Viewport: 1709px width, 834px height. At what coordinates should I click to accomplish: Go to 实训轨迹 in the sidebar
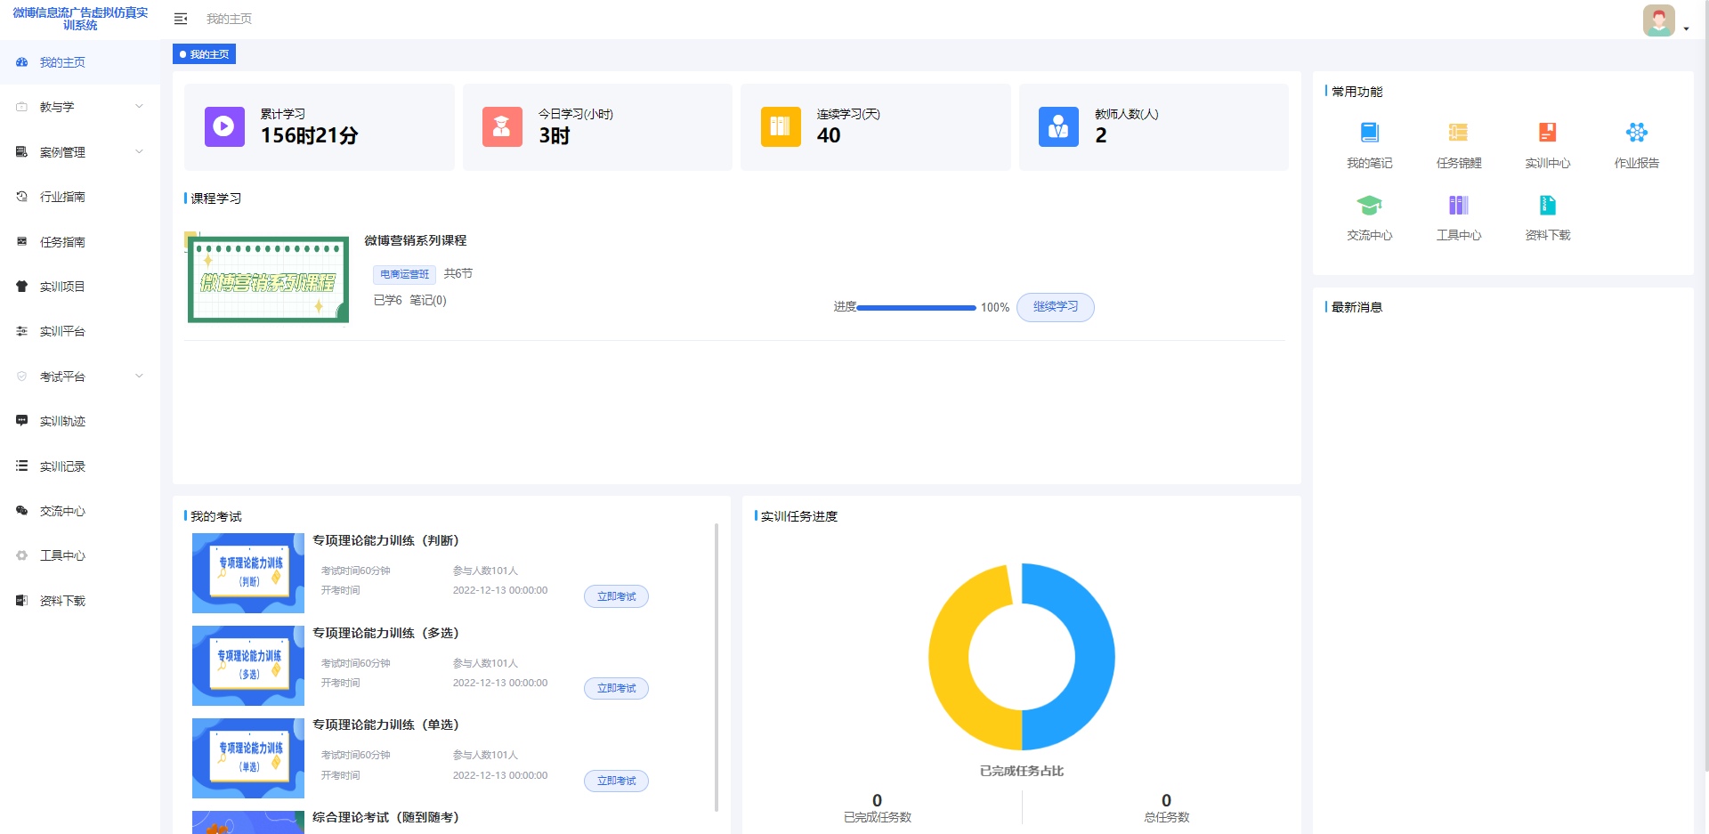62,421
